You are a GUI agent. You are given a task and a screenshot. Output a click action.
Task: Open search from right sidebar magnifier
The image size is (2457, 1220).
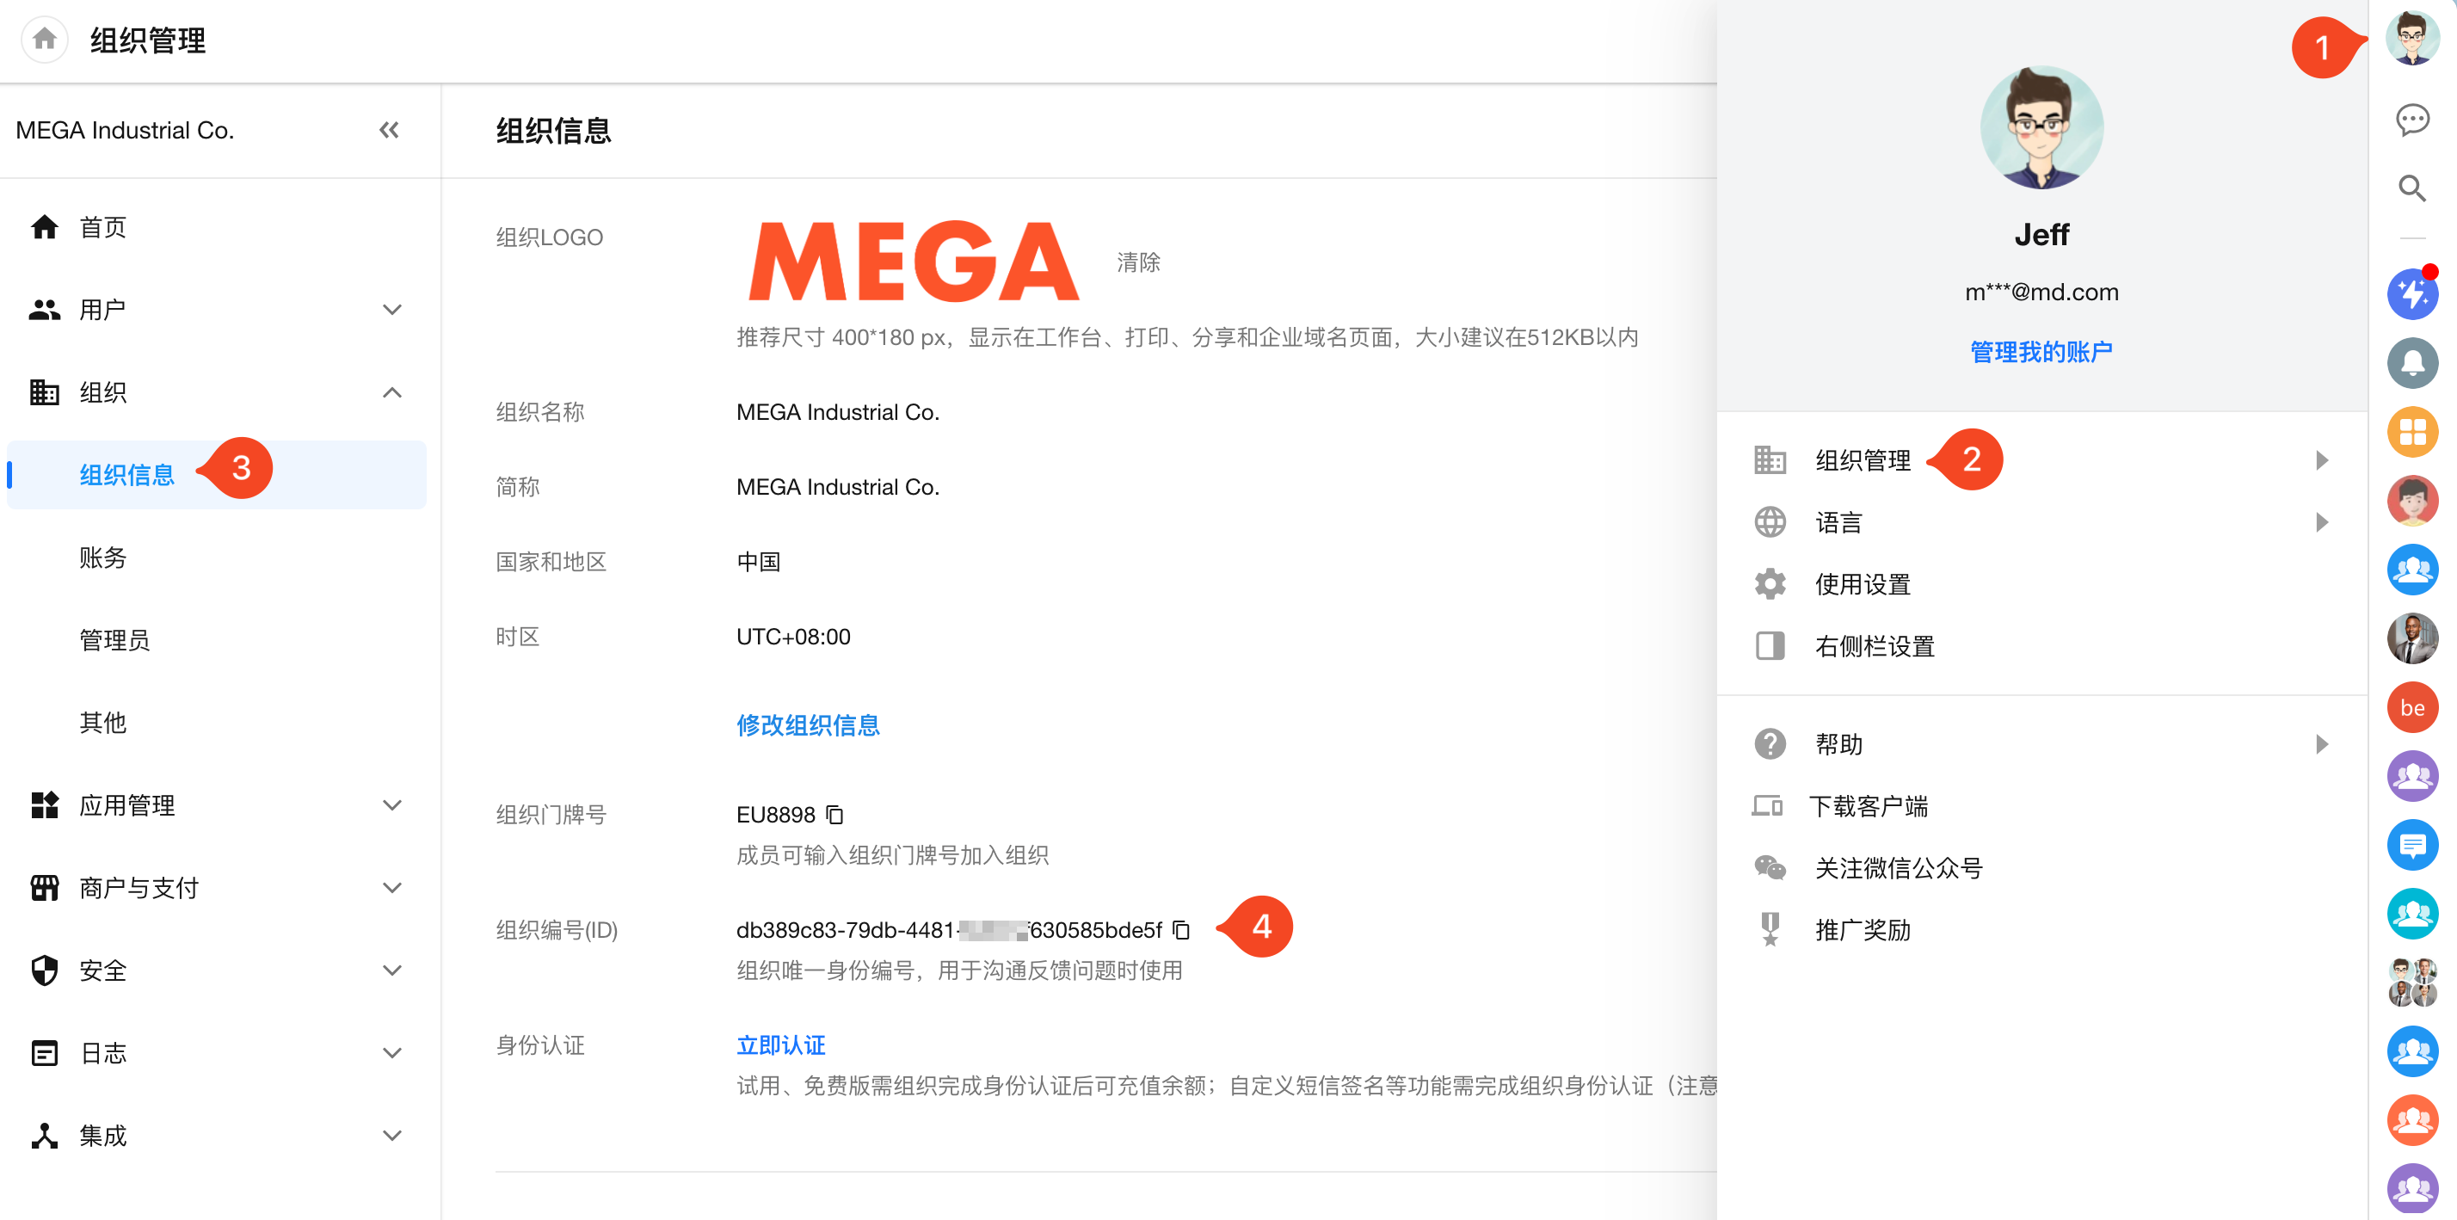[2411, 188]
